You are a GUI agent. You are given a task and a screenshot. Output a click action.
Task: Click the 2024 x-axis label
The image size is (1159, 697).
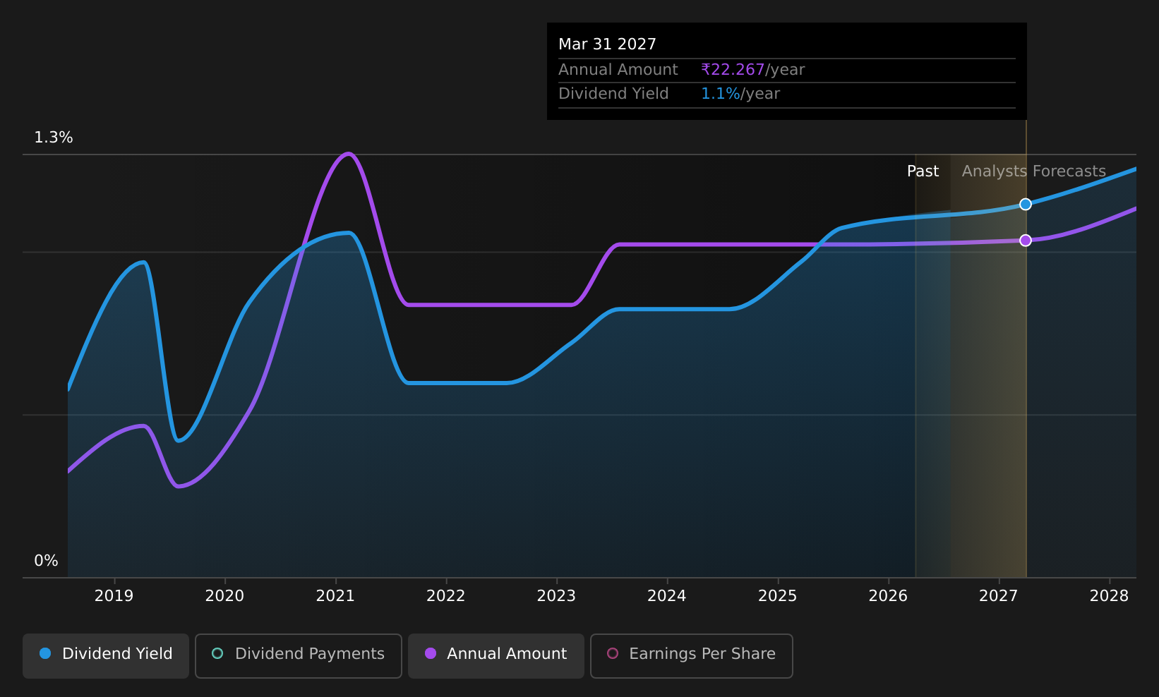(667, 596)
